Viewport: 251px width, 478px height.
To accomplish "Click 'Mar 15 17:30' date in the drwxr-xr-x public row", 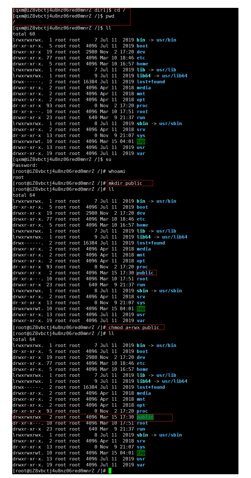I will (x=117, y=273).
